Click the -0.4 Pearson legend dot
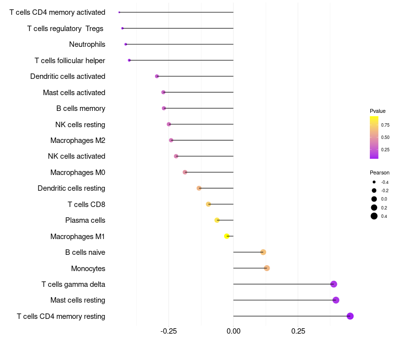This screenshot has width=395, height=345. pos(374,182)
